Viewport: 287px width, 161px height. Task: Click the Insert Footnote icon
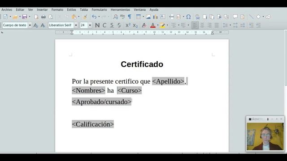pyautogui.click(x=204, y=17)
